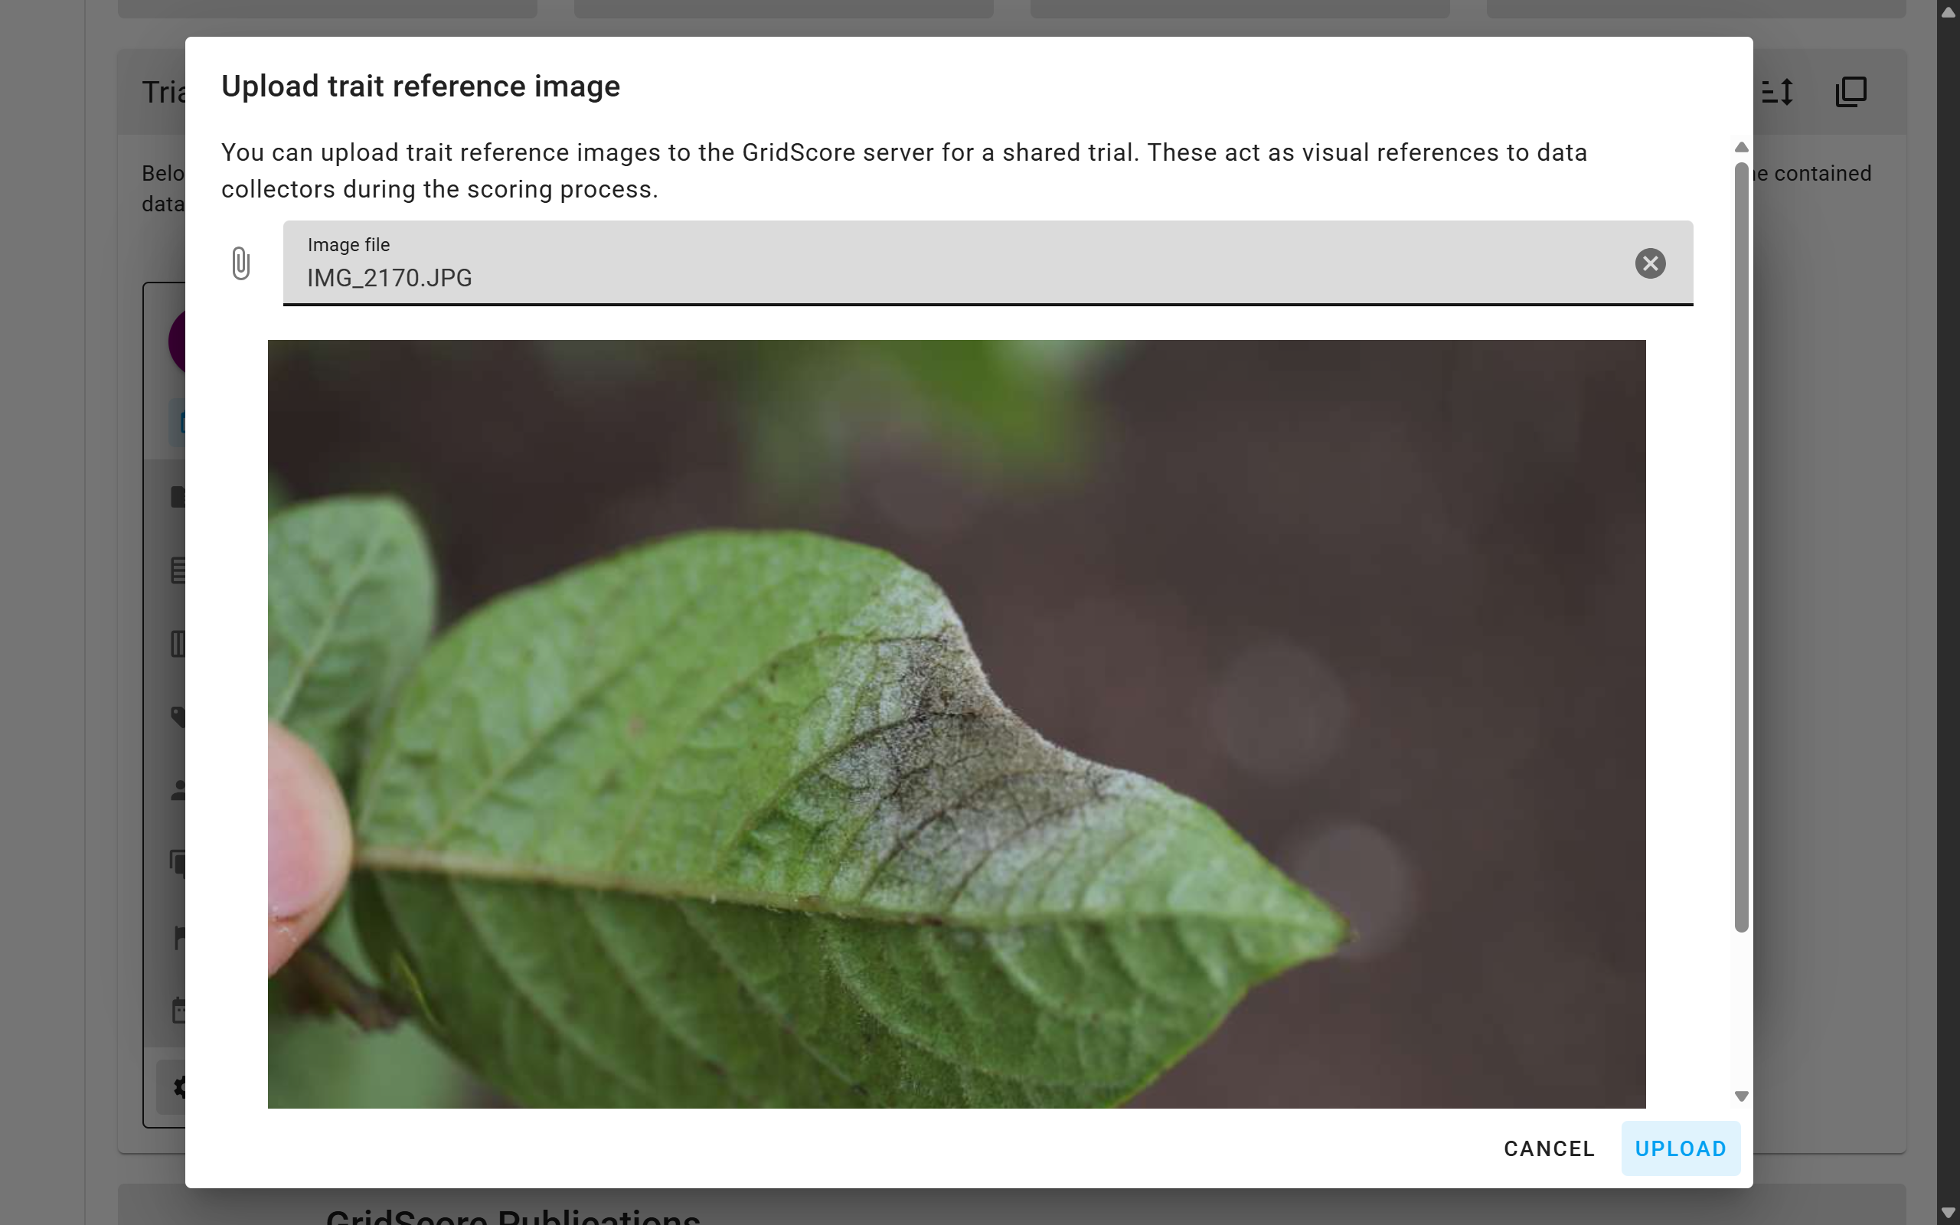Screen dimensions: 1960x1225
Task: Click the collaborators icon in the sidebar
Action: [x=180, y=790]
